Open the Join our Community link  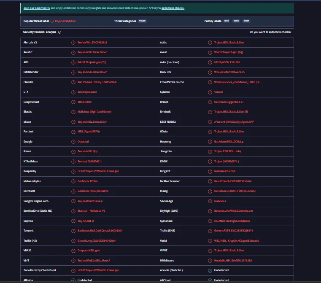click(x=37, y=8)
